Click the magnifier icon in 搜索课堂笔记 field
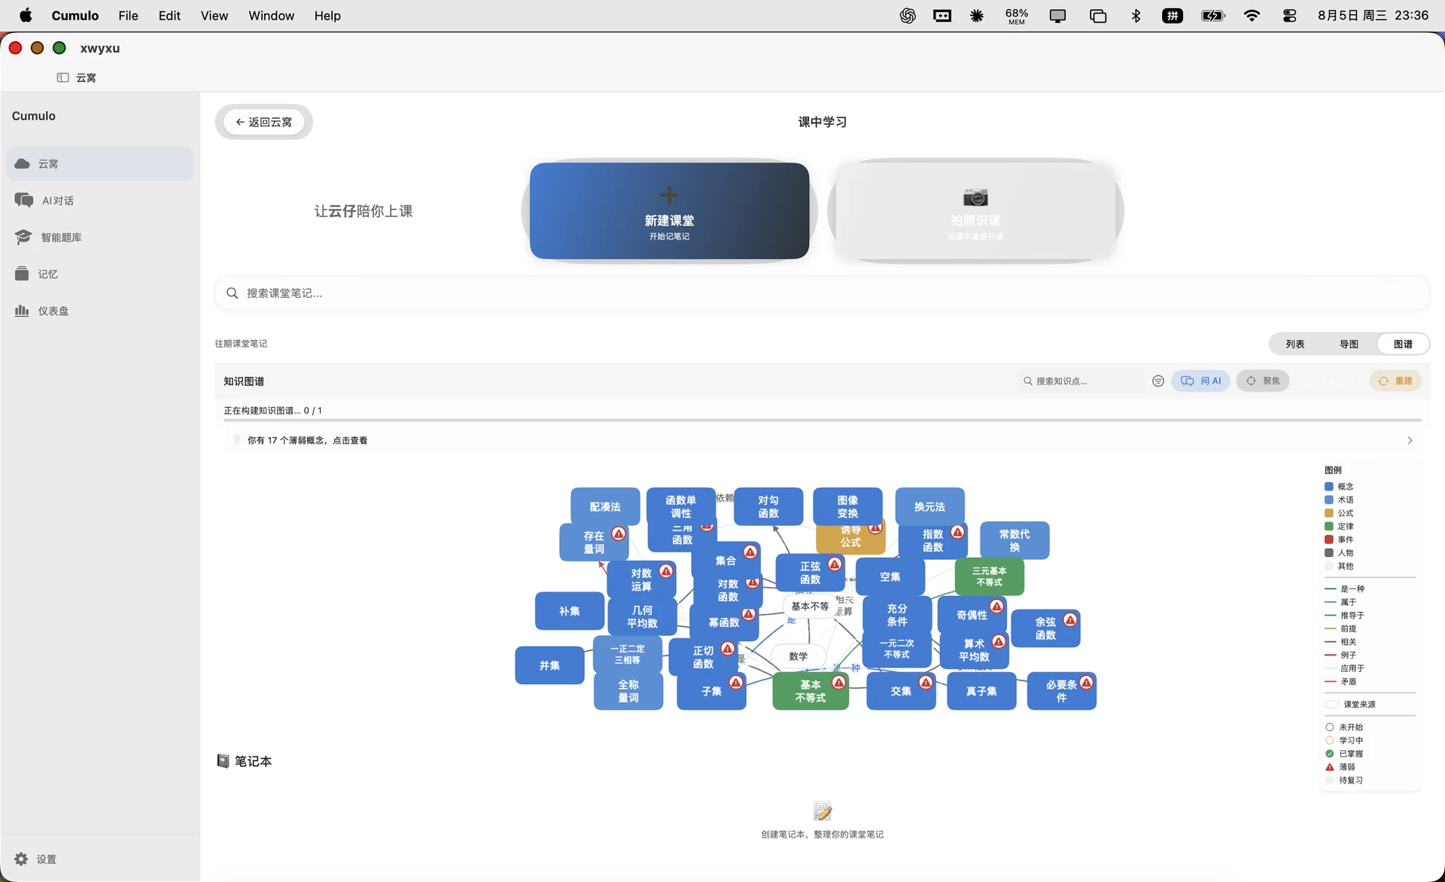This screenshot has width=1445, height=882. pyautogui.click(x=232, y=293)
